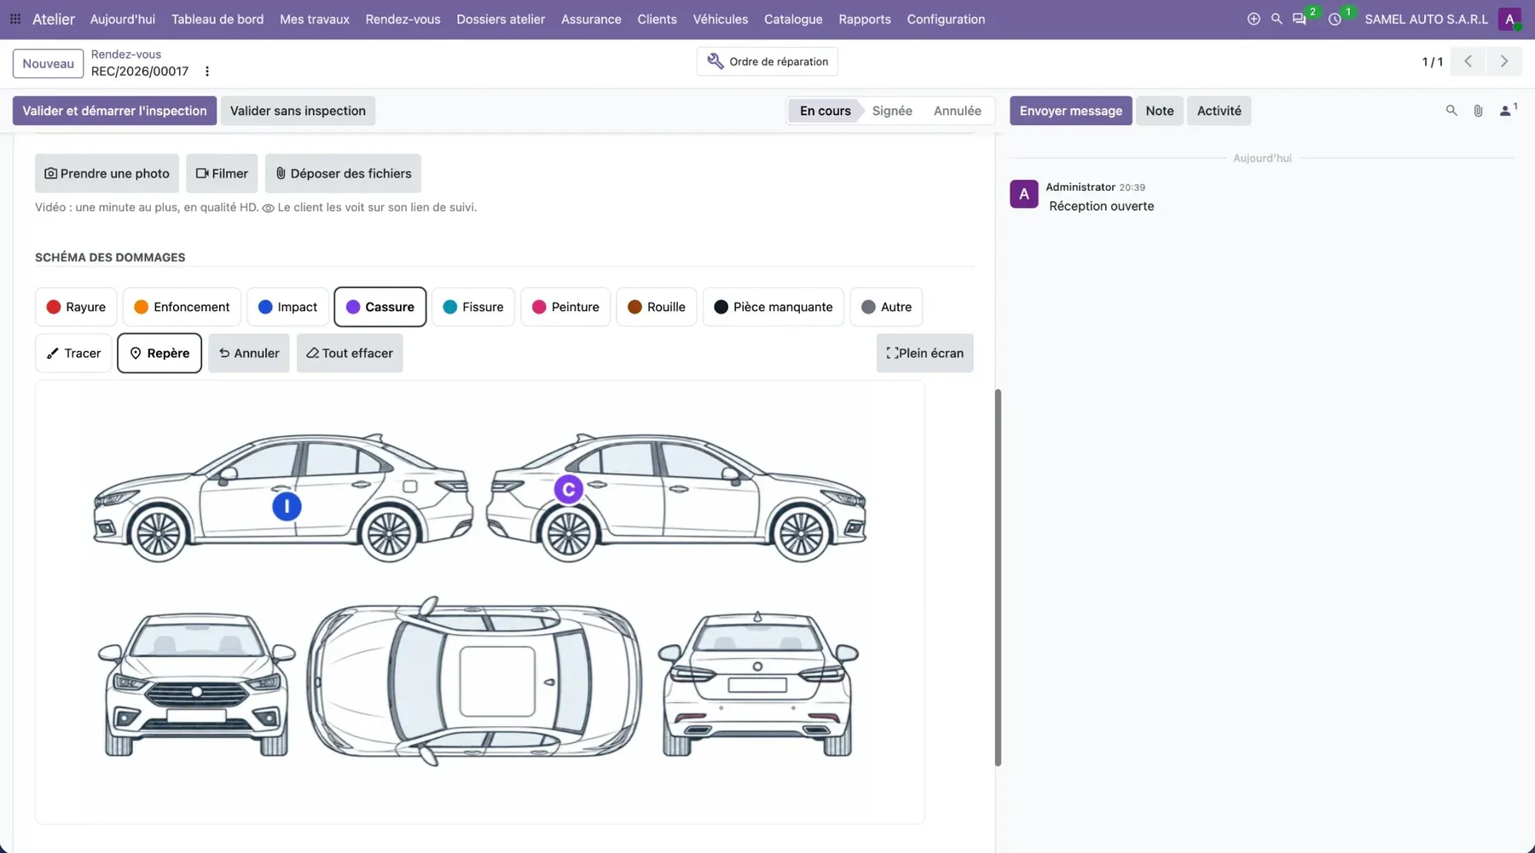Go to previous record arrow

point(1468,61)
